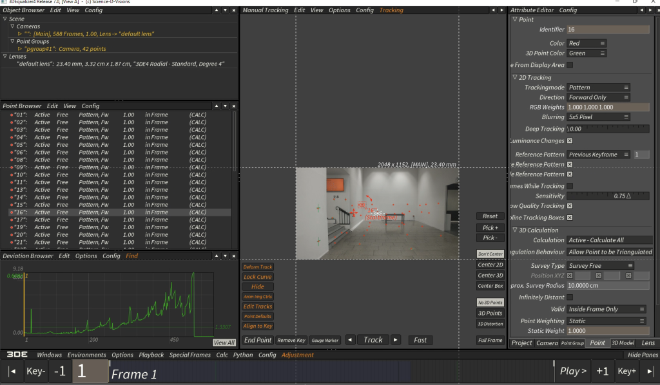
Task: Jump to last frame using timeline end icon
Action: point(650,371)
